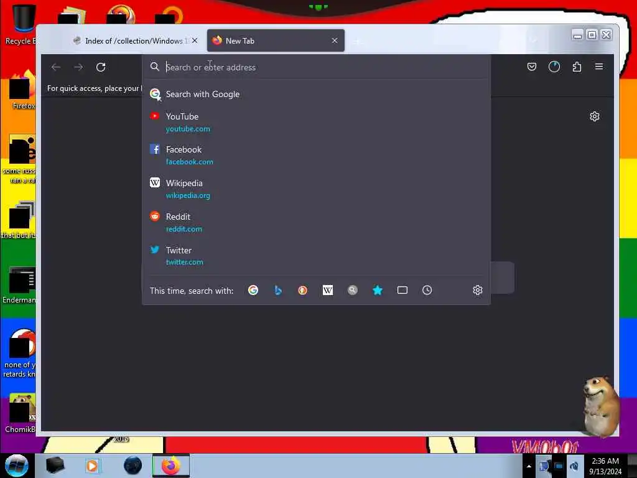Click the Windows Start orb
This screenshot has width=637, height=478.
point(16,466)
